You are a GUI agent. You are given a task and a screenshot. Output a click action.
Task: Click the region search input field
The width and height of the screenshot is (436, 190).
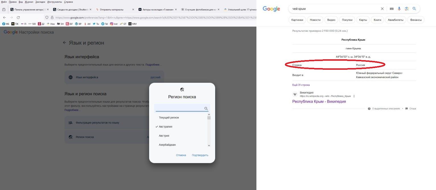[179, 108]
